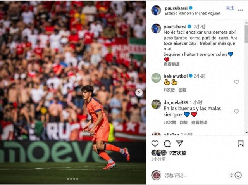The width and height of the screenshot is (248, 185).
Task: Share post via paper plane icon
Action: pos(179,144)
